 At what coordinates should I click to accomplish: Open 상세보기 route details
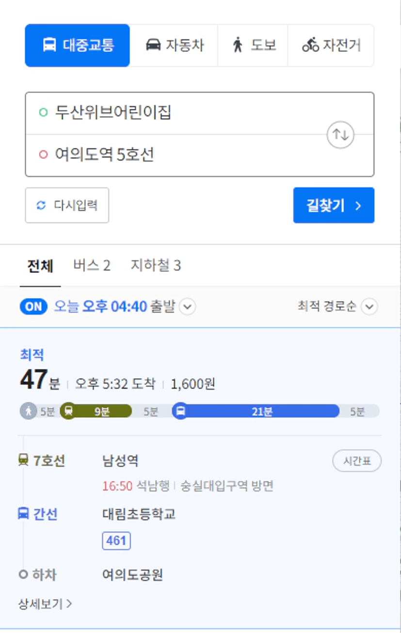45,604
